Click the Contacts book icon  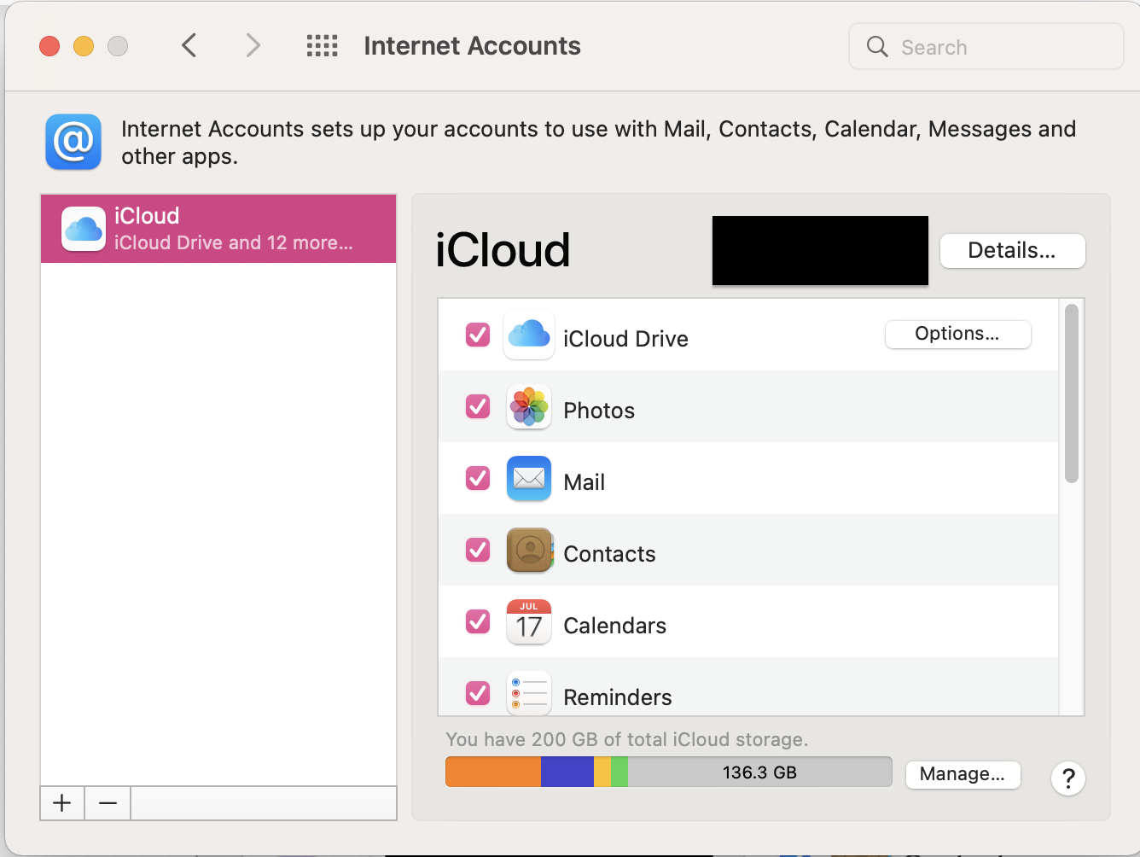(529, 551)
